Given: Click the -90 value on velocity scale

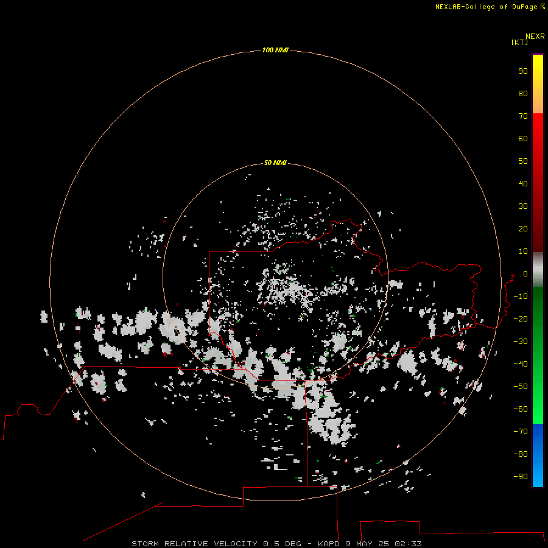Looking at the screenshot, I should 521,477.
